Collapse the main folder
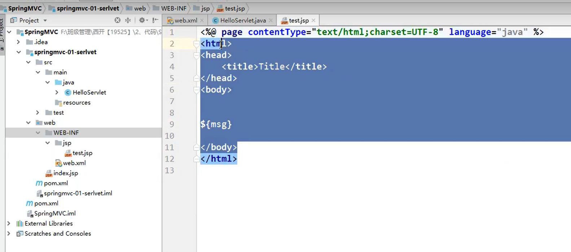This screenshot has width=571, height=252. tap(38, 72)
